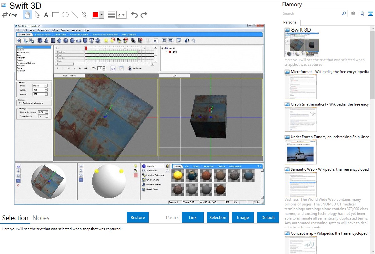Undo the last annotation
The height and width of the screenshot is (254, 375).
pyautogui.click(x=134, y=15)
